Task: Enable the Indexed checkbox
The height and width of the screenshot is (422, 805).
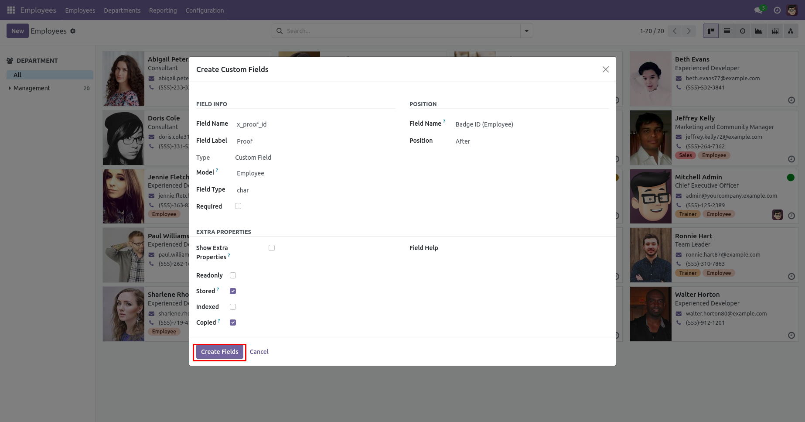Action: [233, 307]
